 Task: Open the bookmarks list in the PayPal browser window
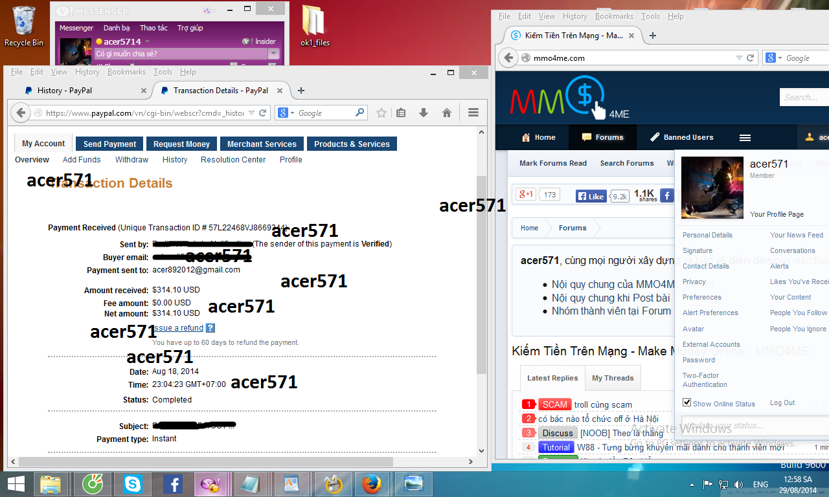coord(401,113)
